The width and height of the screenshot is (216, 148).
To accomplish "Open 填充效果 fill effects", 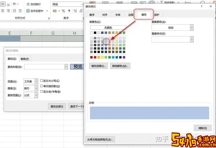I will point(99,66).
